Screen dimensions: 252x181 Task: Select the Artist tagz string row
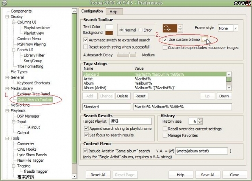click(155, 79)
